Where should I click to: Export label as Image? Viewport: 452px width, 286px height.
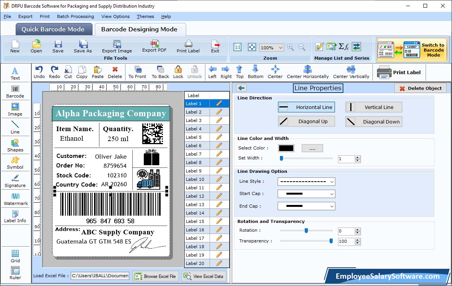[117, 47]
